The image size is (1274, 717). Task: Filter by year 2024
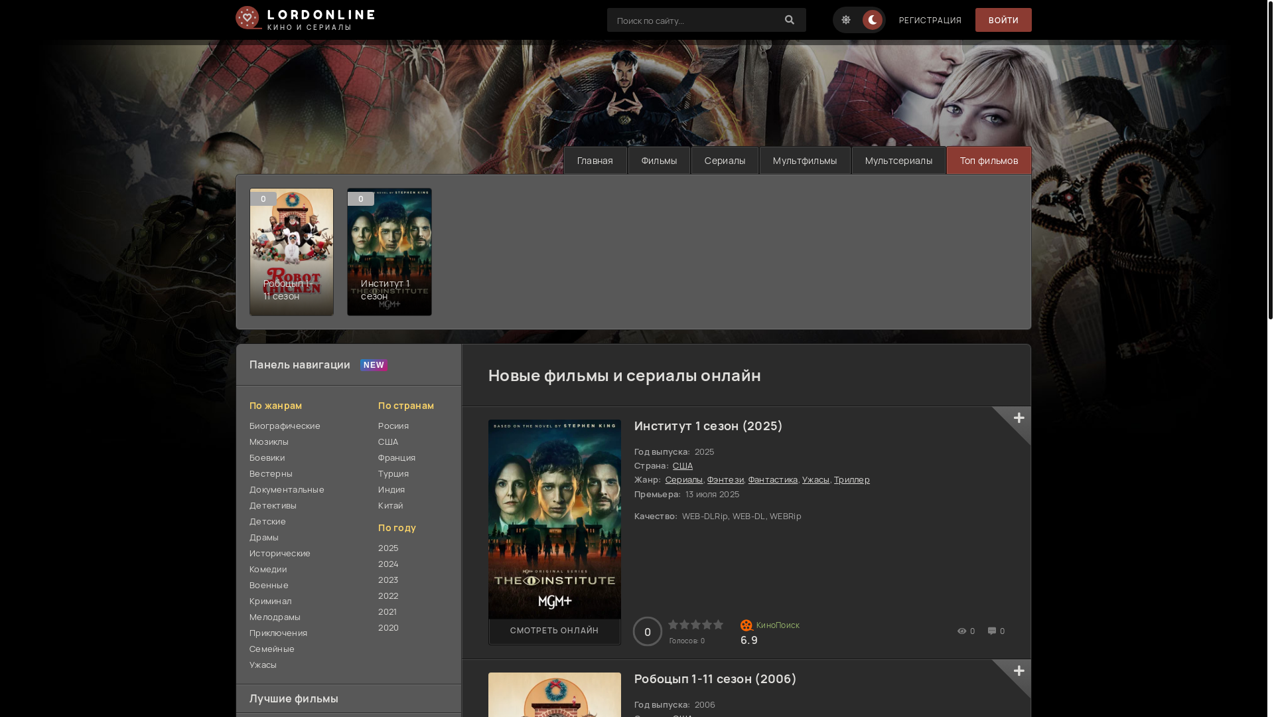click(x=388, y=564)
